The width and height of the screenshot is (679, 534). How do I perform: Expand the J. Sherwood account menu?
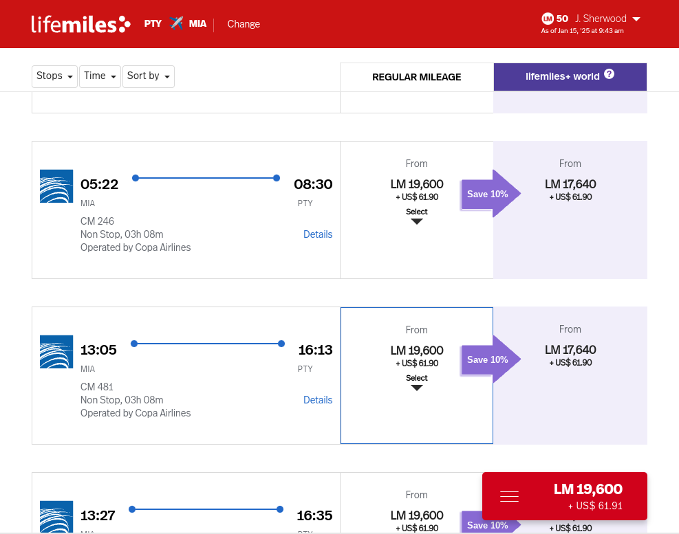point(607,19)
